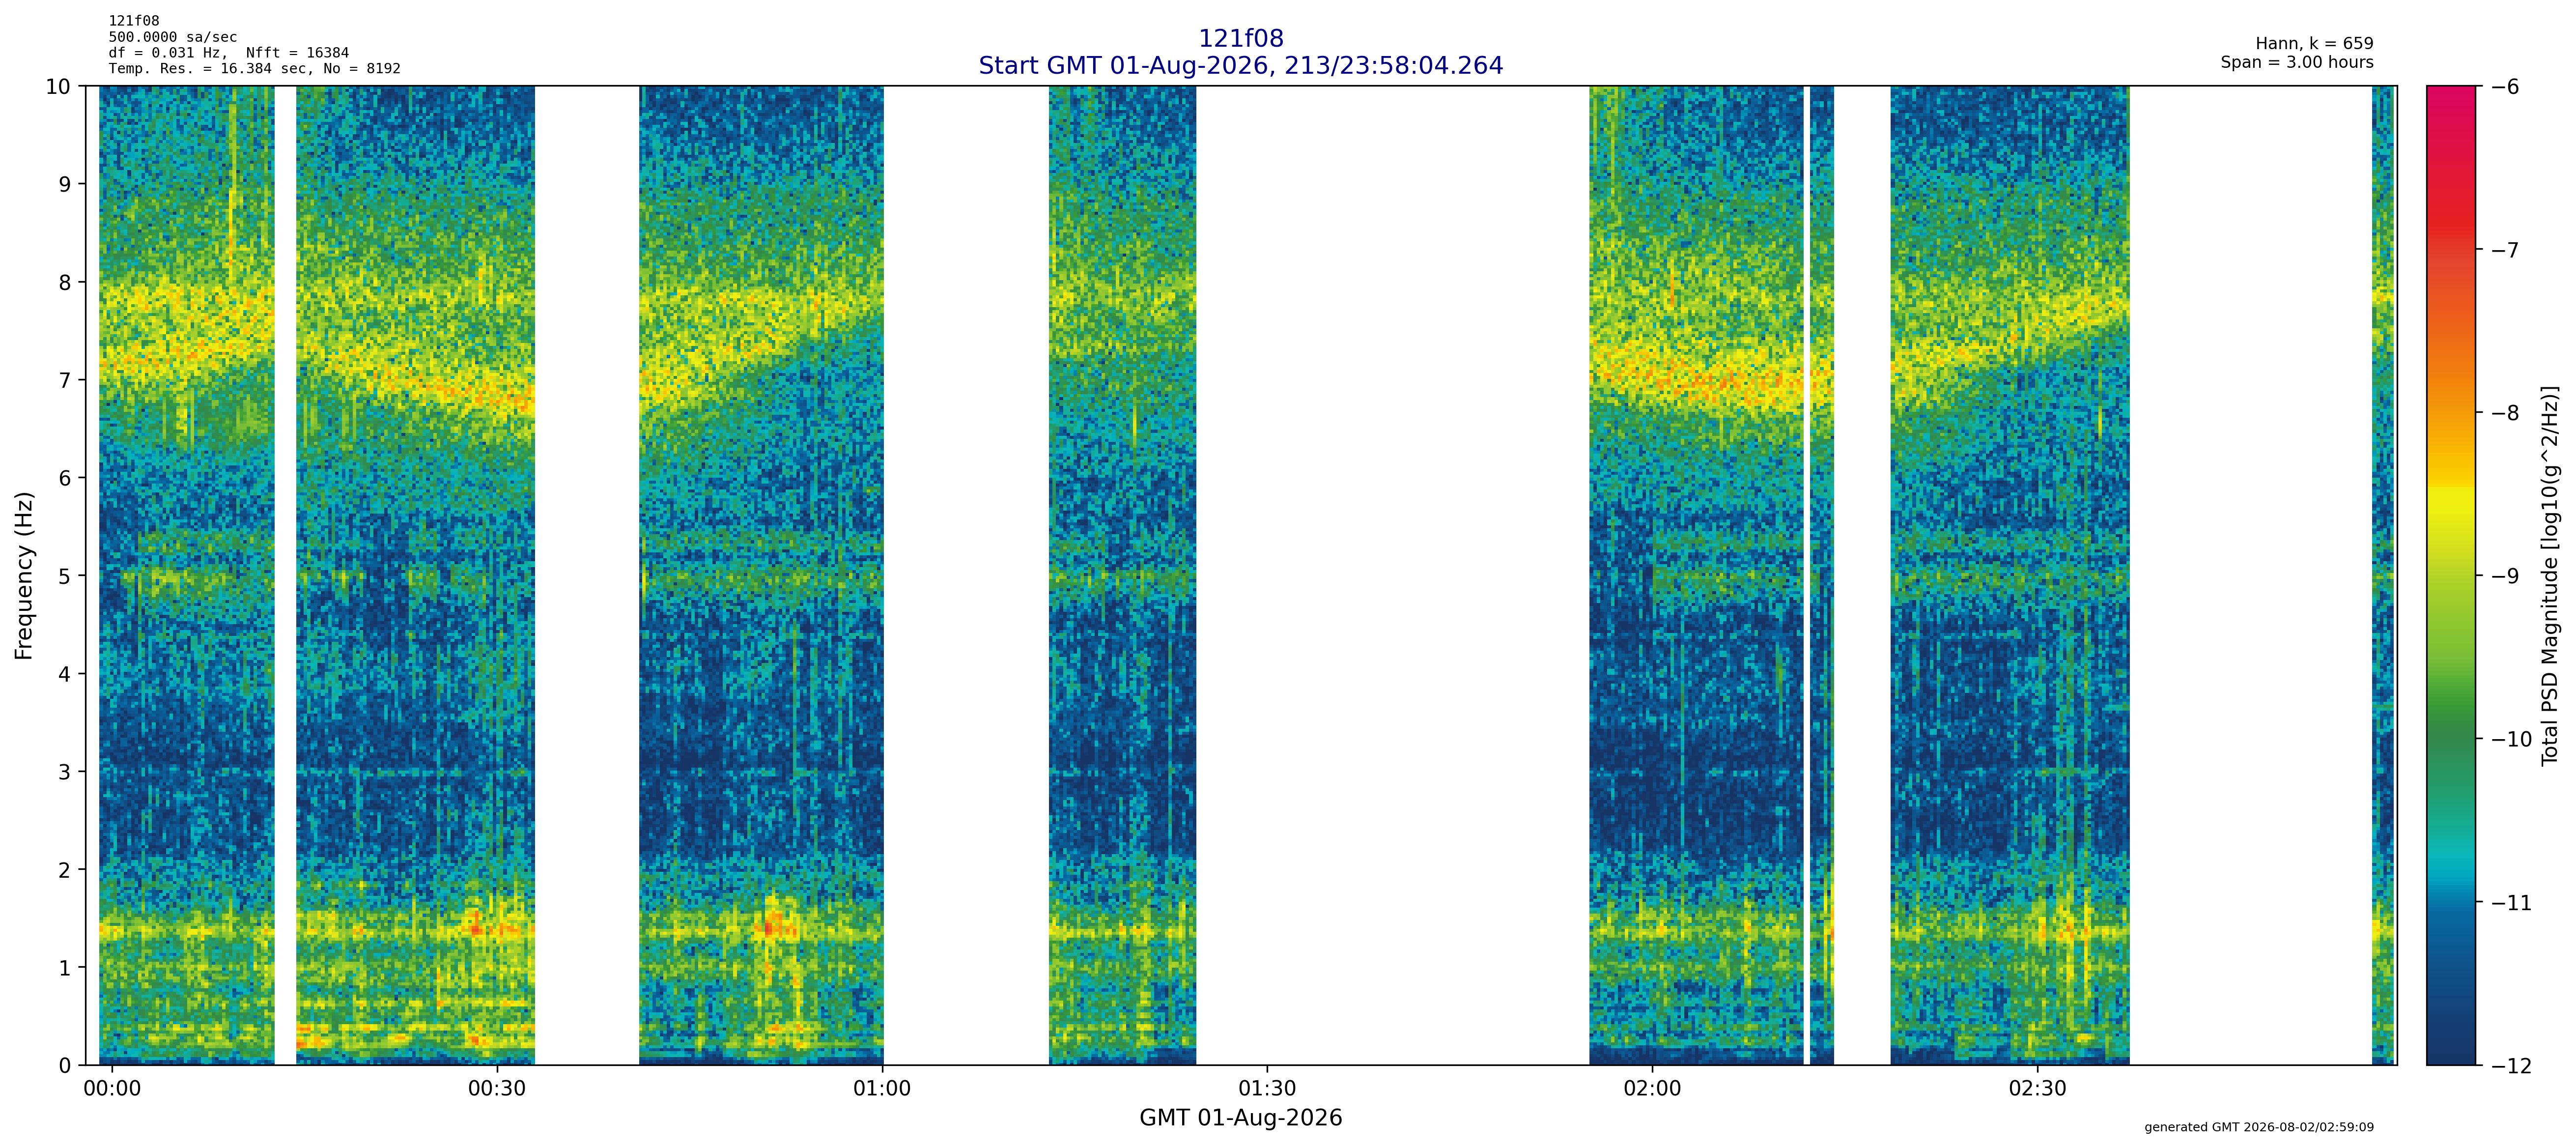
Task: Select the "02:00" time axis tick label
Action: (x=1652, y=1089)
